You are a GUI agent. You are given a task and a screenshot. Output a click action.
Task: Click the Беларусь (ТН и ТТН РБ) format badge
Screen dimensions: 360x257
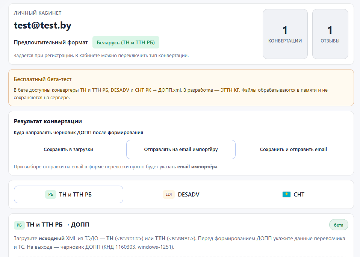tap(126, 42)
